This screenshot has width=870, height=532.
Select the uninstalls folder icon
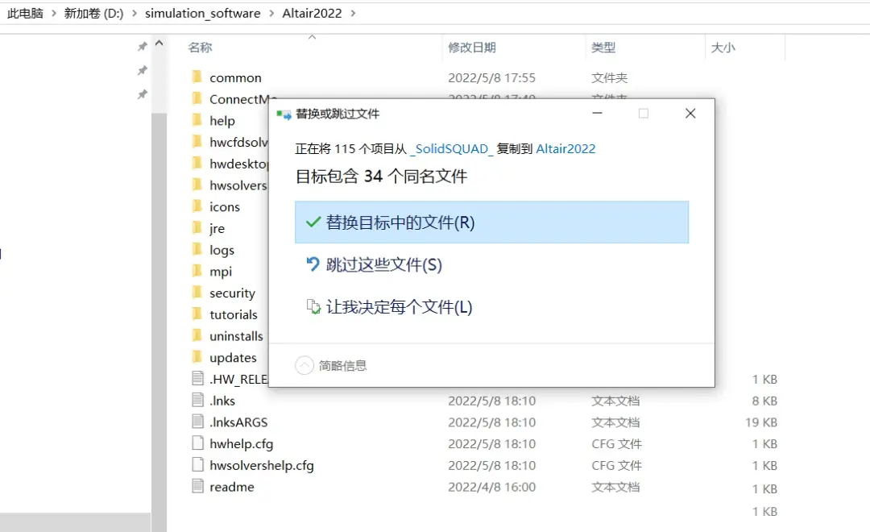point(197,335)
